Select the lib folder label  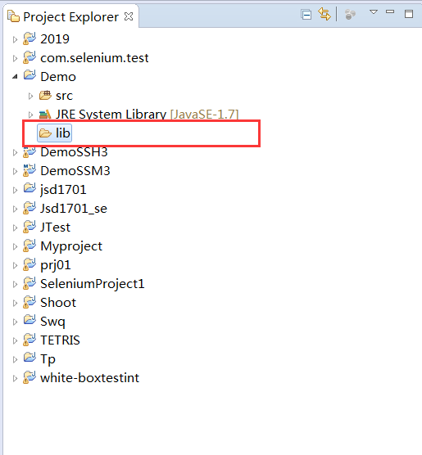63,133
